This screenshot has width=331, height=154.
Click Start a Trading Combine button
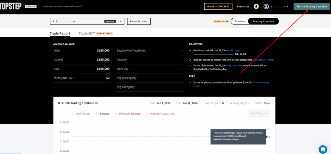coord(312,6)
